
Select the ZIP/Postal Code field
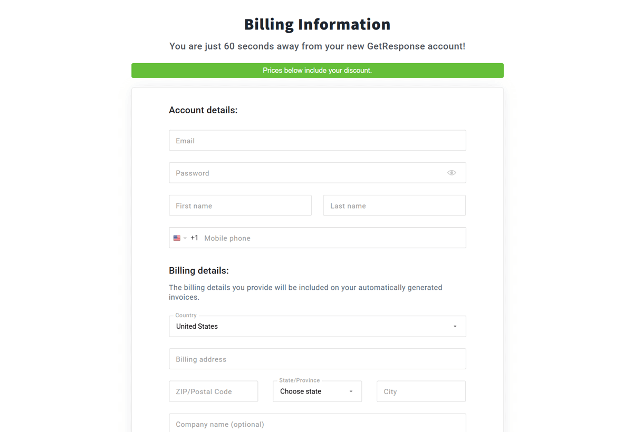coord(213,391)
